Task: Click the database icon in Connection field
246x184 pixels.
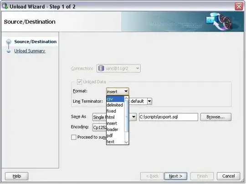Action: 101,68
